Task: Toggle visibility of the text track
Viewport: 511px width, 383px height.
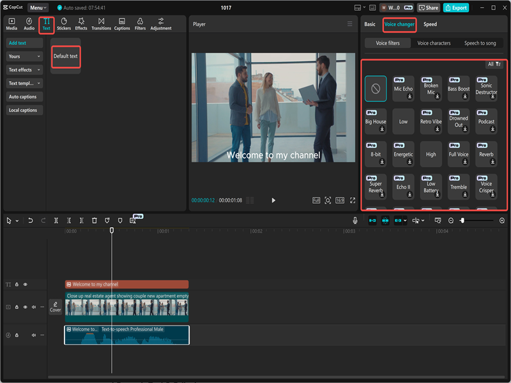Action: 25,285
